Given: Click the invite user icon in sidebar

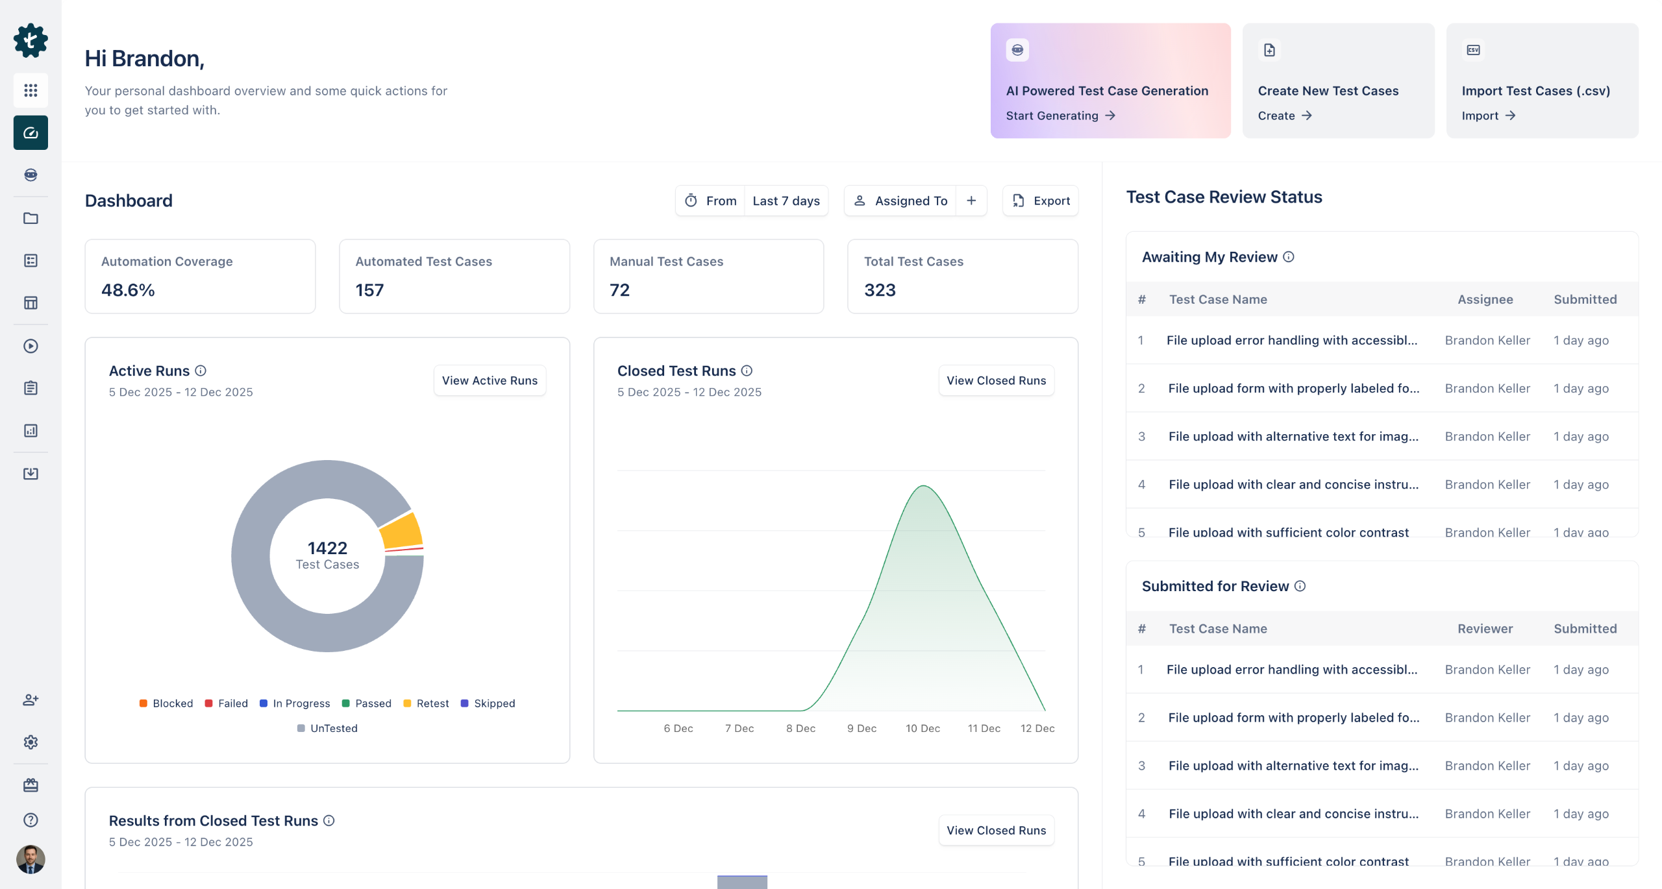Looking at the screenshot, I should click(x=31, y=700).
